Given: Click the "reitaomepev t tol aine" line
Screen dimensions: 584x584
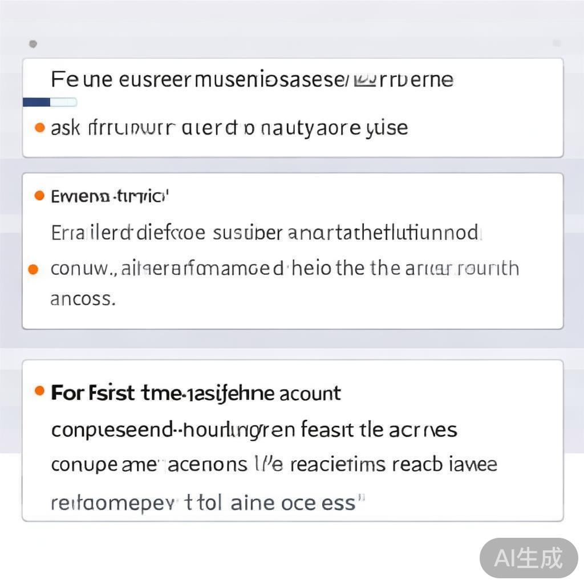Looking at the screenshot, I should click(208, 502).
